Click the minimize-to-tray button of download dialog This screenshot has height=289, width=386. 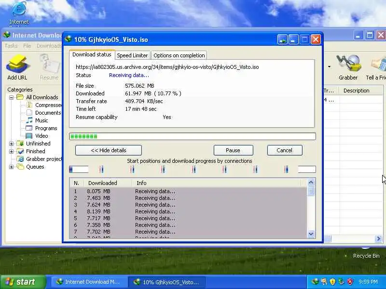coord(282,39)
